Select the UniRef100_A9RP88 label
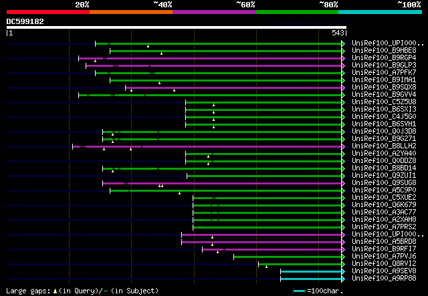 [384, 278]
